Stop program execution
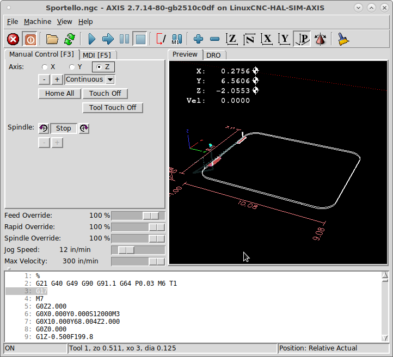Image resolution: width=393 pixels, height=357 pixels. click(x=140, y=39)
